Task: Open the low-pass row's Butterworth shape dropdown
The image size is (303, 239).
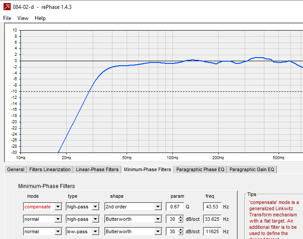Action: (x=158, y=231)
